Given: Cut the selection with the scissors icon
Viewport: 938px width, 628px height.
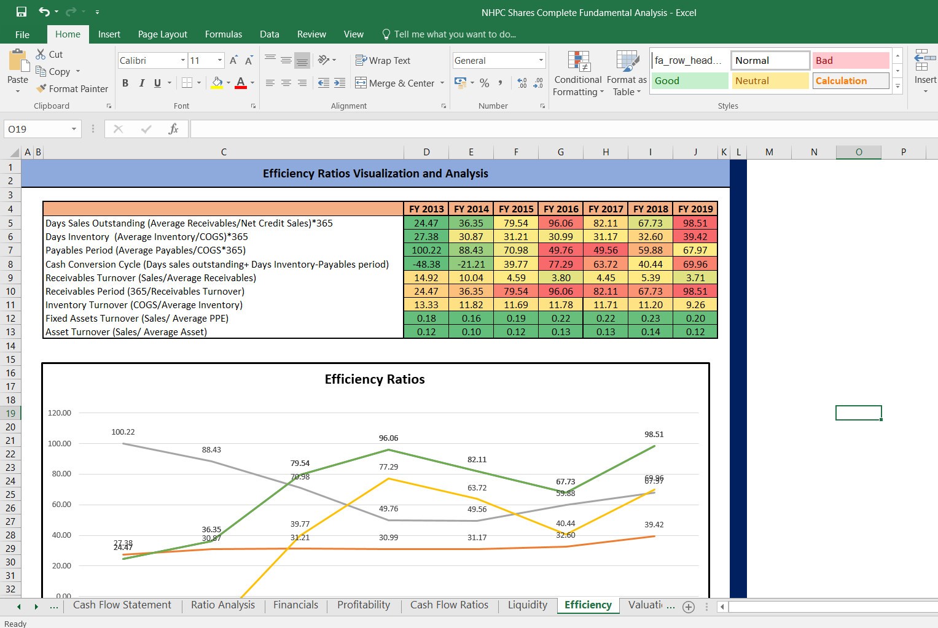Looking at the screenshot, I should 41,54.
